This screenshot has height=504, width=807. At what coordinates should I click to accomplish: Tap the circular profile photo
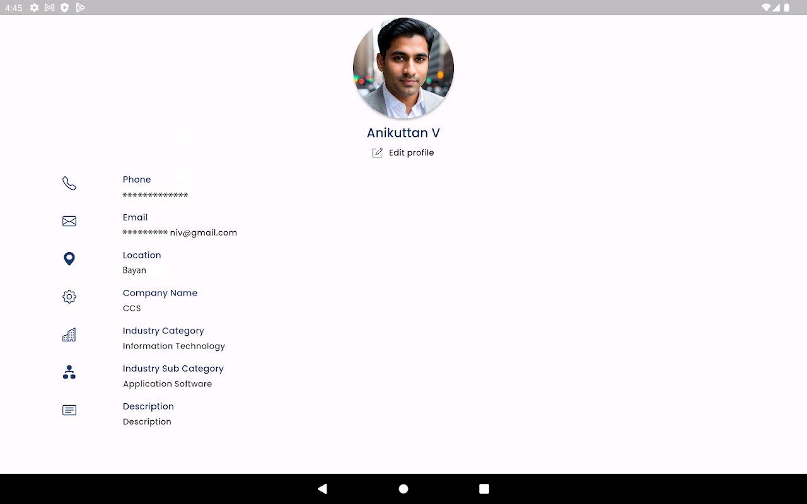[x=403, y=68]
